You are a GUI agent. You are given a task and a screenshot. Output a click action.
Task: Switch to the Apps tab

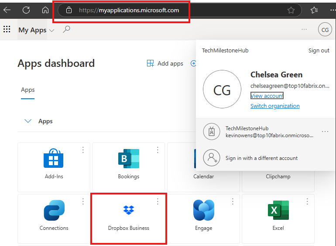pyautogui.click(x=27, y=90)
